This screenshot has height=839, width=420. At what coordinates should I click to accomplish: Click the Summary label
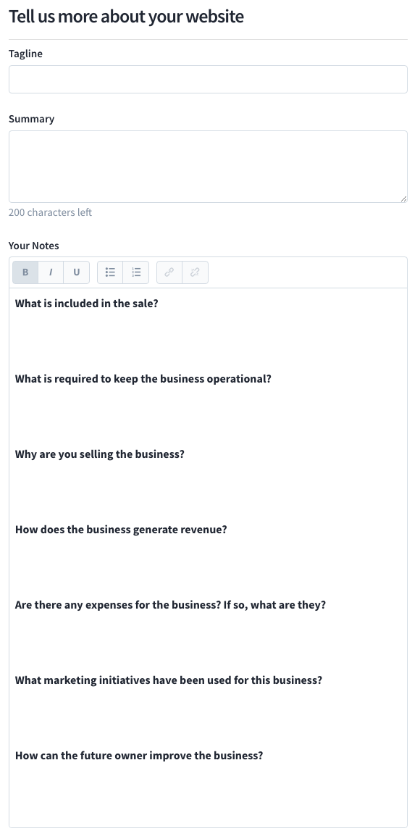[x=32, y=119]
